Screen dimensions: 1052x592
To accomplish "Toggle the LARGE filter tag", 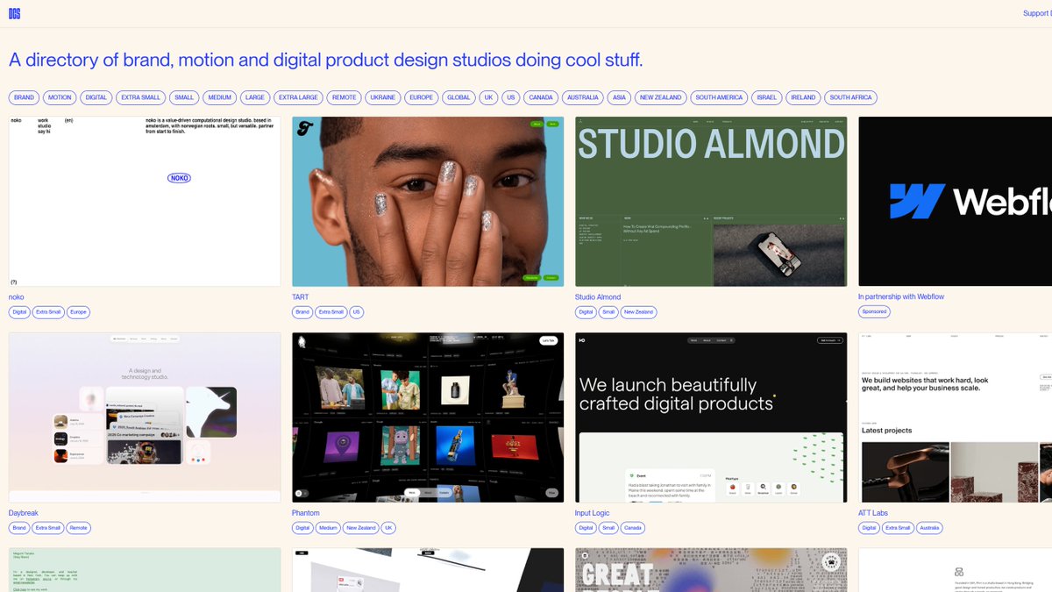I will (255, 97).
